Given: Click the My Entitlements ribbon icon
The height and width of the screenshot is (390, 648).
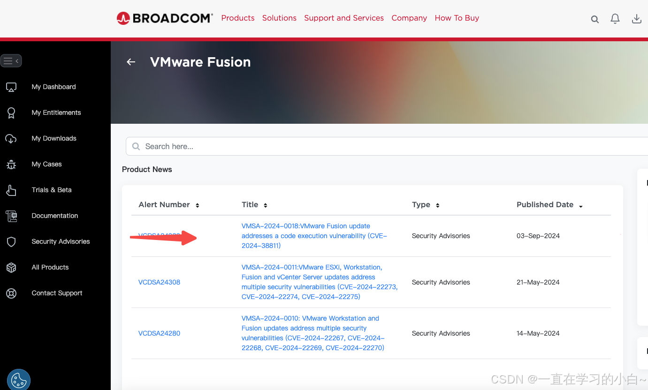Looking at the screenshot, I should coord(11,113).
